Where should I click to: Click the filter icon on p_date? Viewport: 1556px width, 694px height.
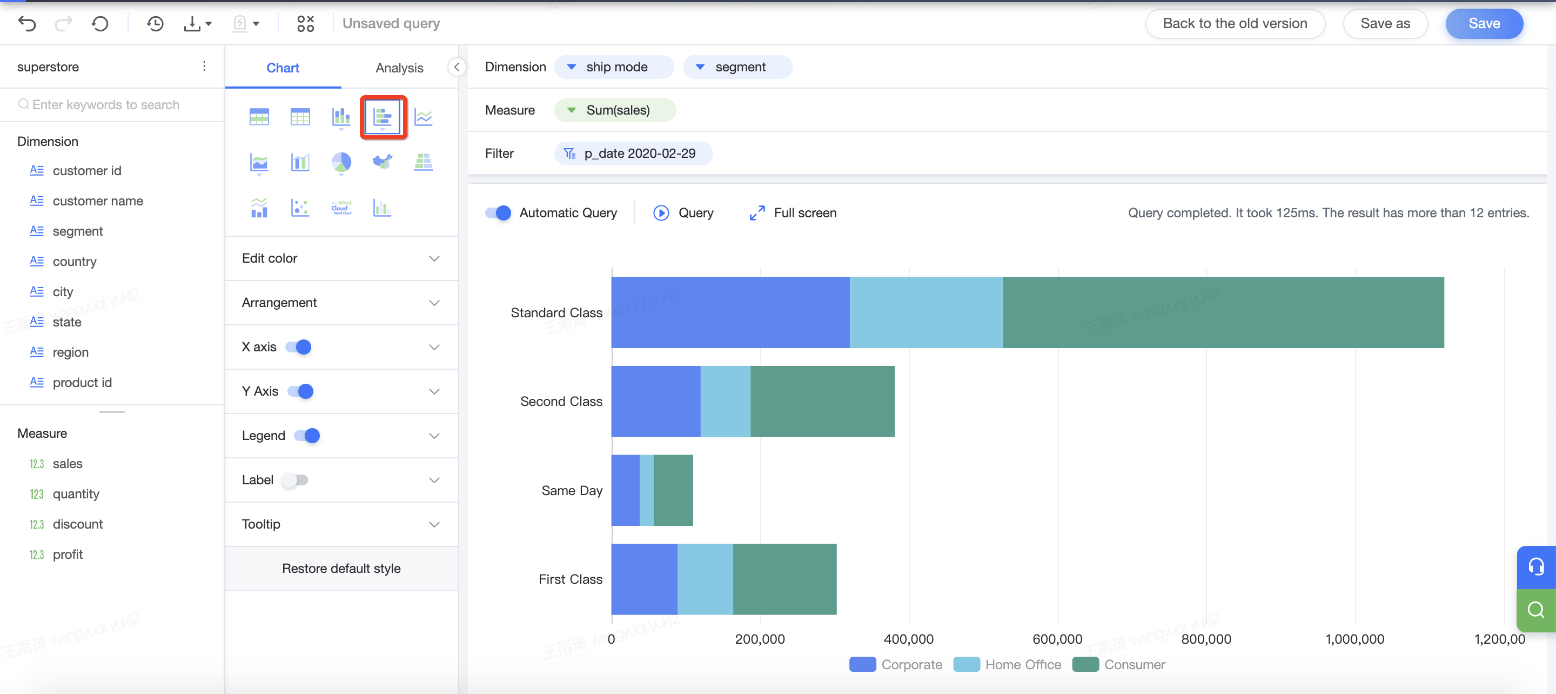[x=569, y=154]
